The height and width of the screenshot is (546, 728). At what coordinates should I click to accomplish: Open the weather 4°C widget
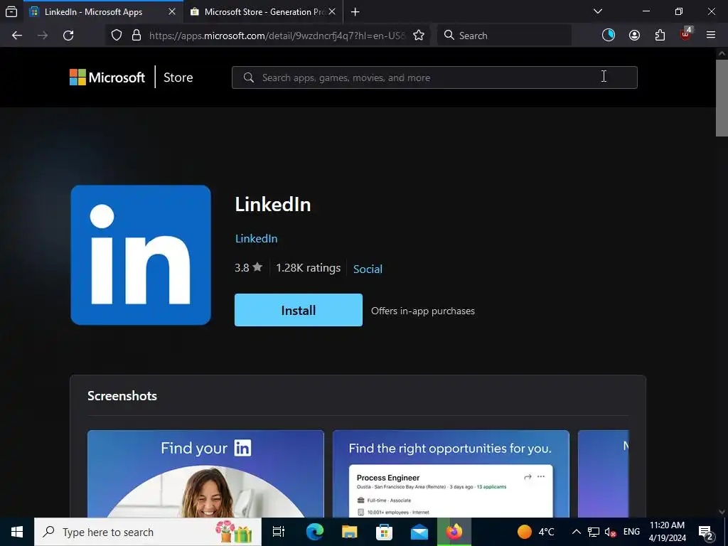(x=536, y=532)
